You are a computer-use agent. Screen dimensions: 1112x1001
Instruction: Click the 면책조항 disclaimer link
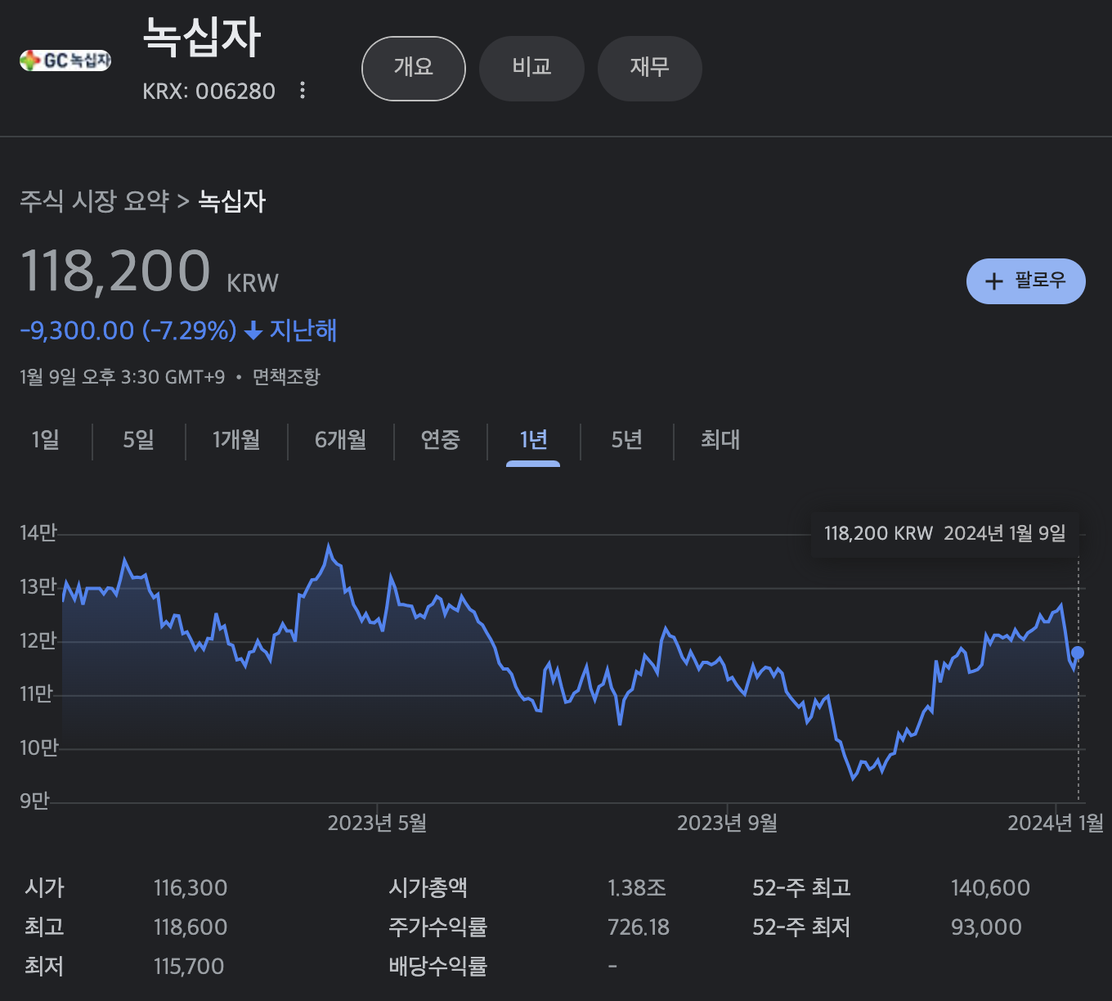[x=286, y=377]
